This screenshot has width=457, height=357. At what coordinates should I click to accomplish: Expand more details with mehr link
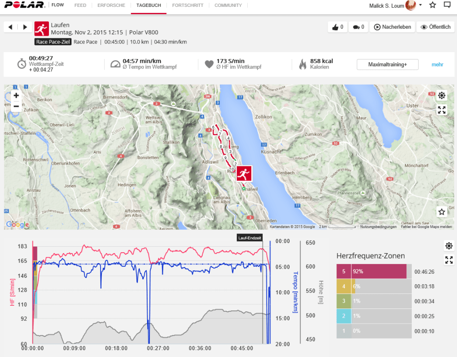point(437,65)
